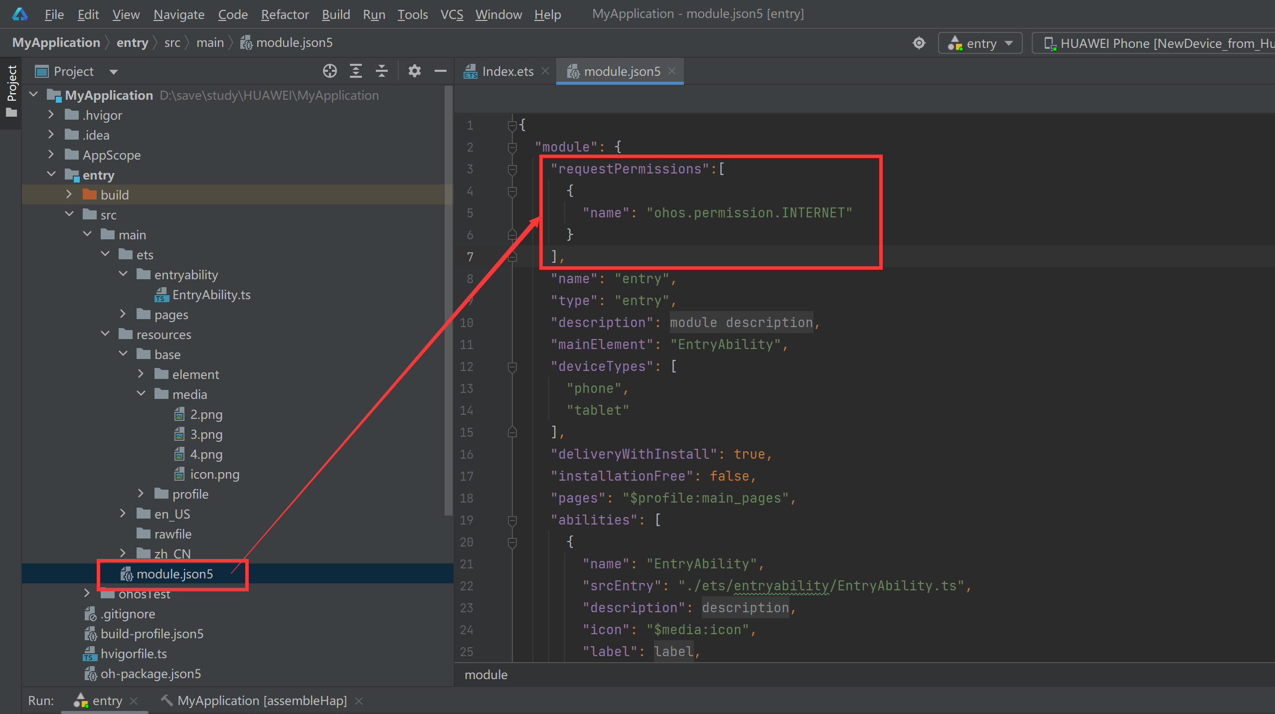Open EntryAbility.ts file in tree
The width and height of the screenshot is (1275, 714).
pos(211,295)
